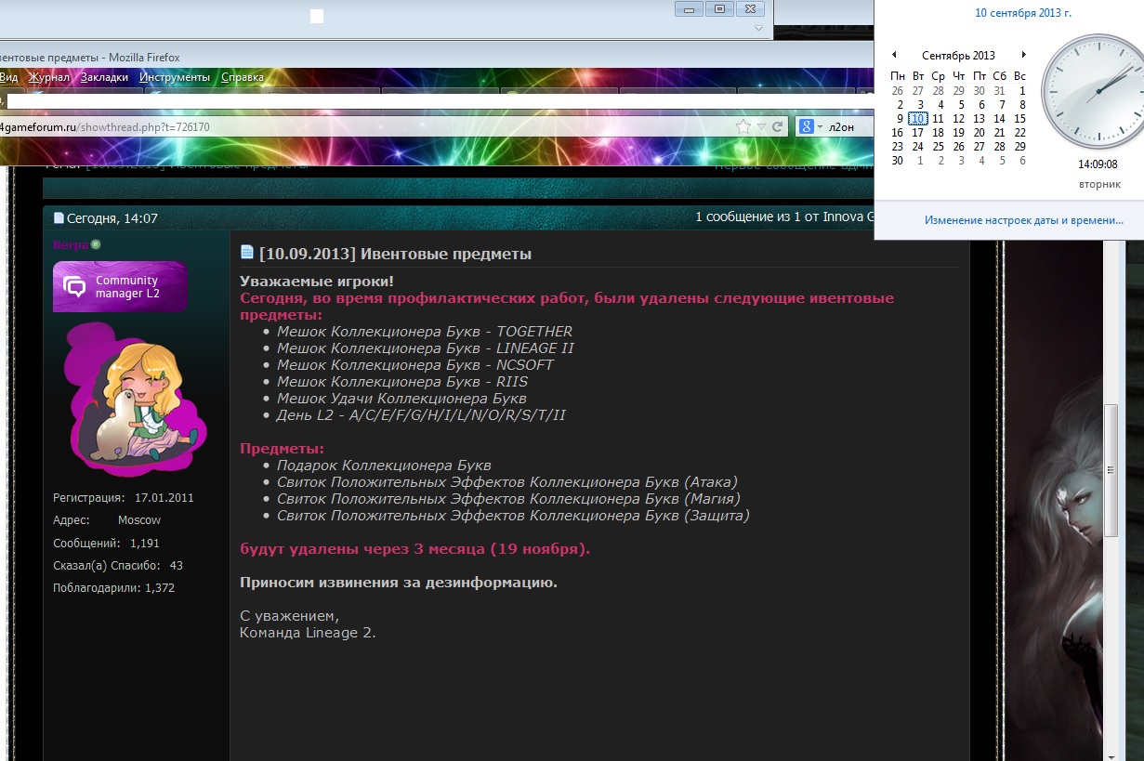Click the Community manager L2 badge

[x=120, y=286]
